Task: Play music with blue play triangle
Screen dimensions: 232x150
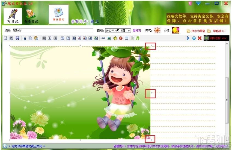Action: [x=188, y=38]
